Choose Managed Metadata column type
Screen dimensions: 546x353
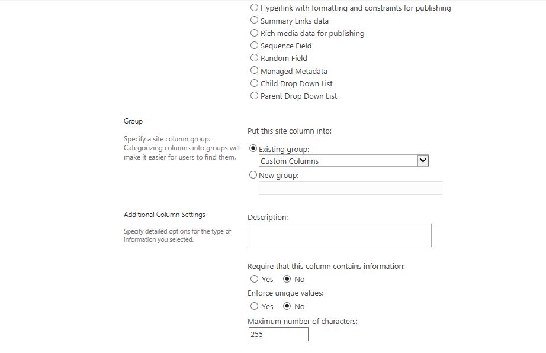point(254,70)
